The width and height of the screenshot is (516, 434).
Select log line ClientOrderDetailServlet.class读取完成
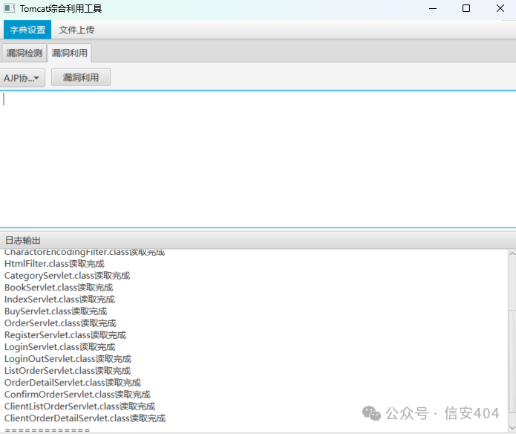tap(85, 418)
